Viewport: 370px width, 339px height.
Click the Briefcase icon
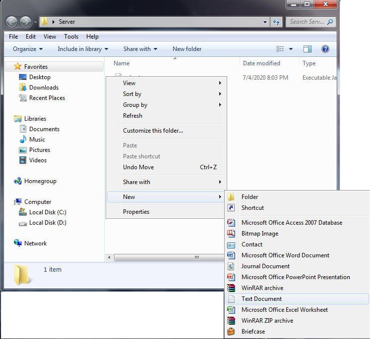click(x=231, y=331)
